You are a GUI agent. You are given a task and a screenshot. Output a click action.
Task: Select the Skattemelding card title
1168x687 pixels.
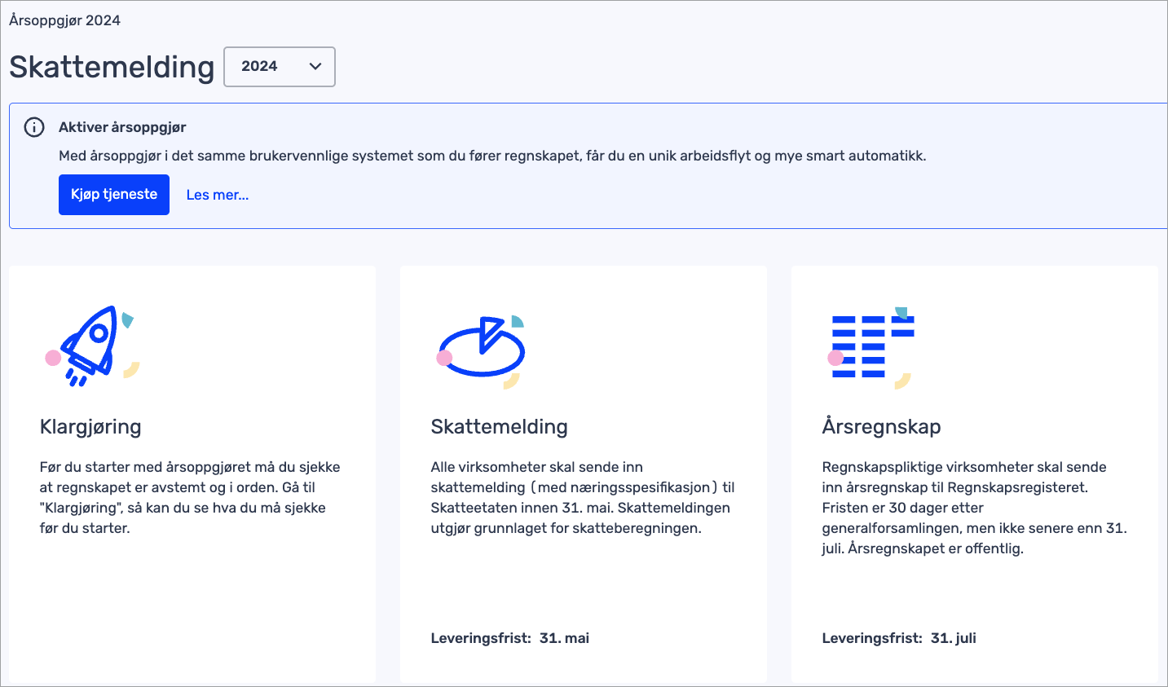click(x=499, y=426)
